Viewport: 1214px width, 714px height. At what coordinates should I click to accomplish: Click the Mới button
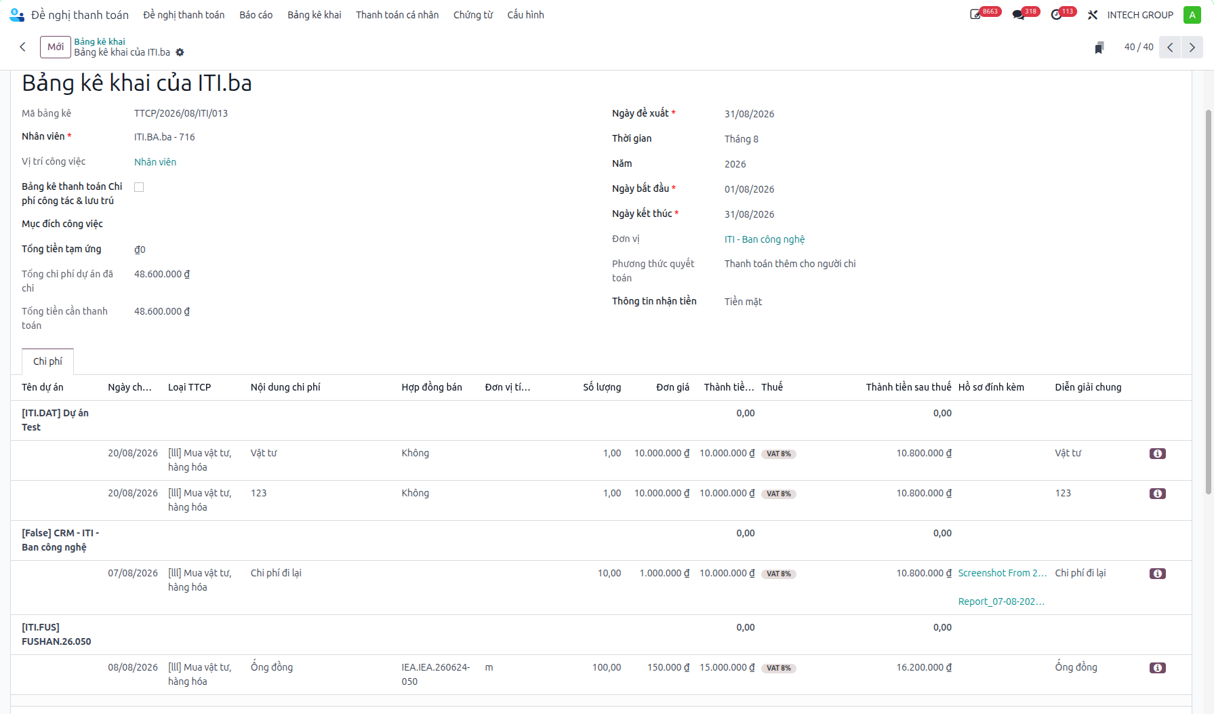pos(56,47)
